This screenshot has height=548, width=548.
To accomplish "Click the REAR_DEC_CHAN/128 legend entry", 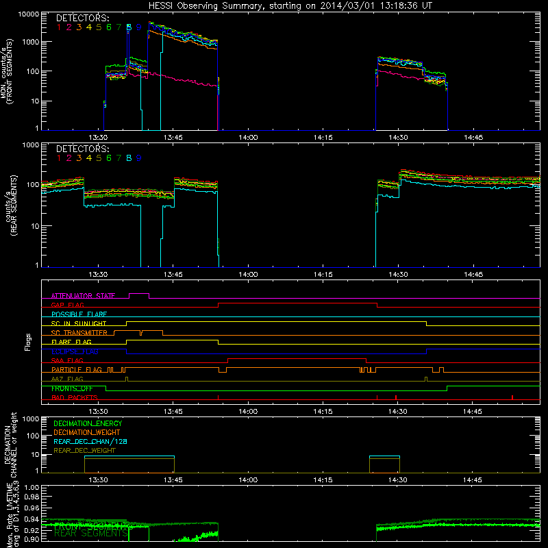I will point(90,442).
